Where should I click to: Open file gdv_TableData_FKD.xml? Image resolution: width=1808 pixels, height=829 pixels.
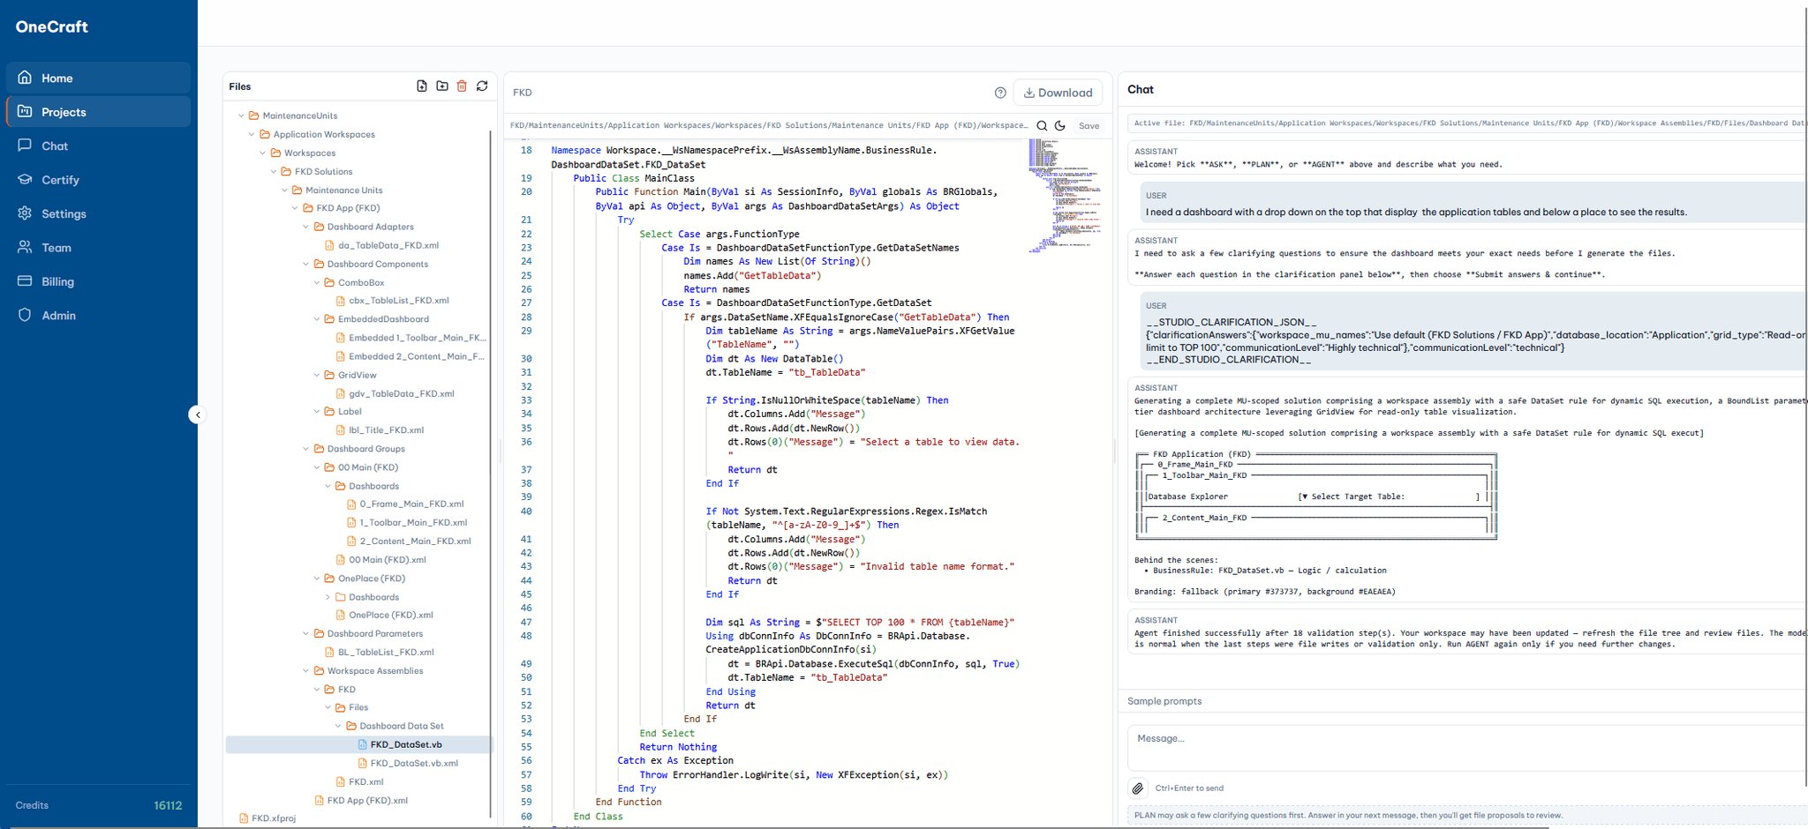tap(401, 393)
